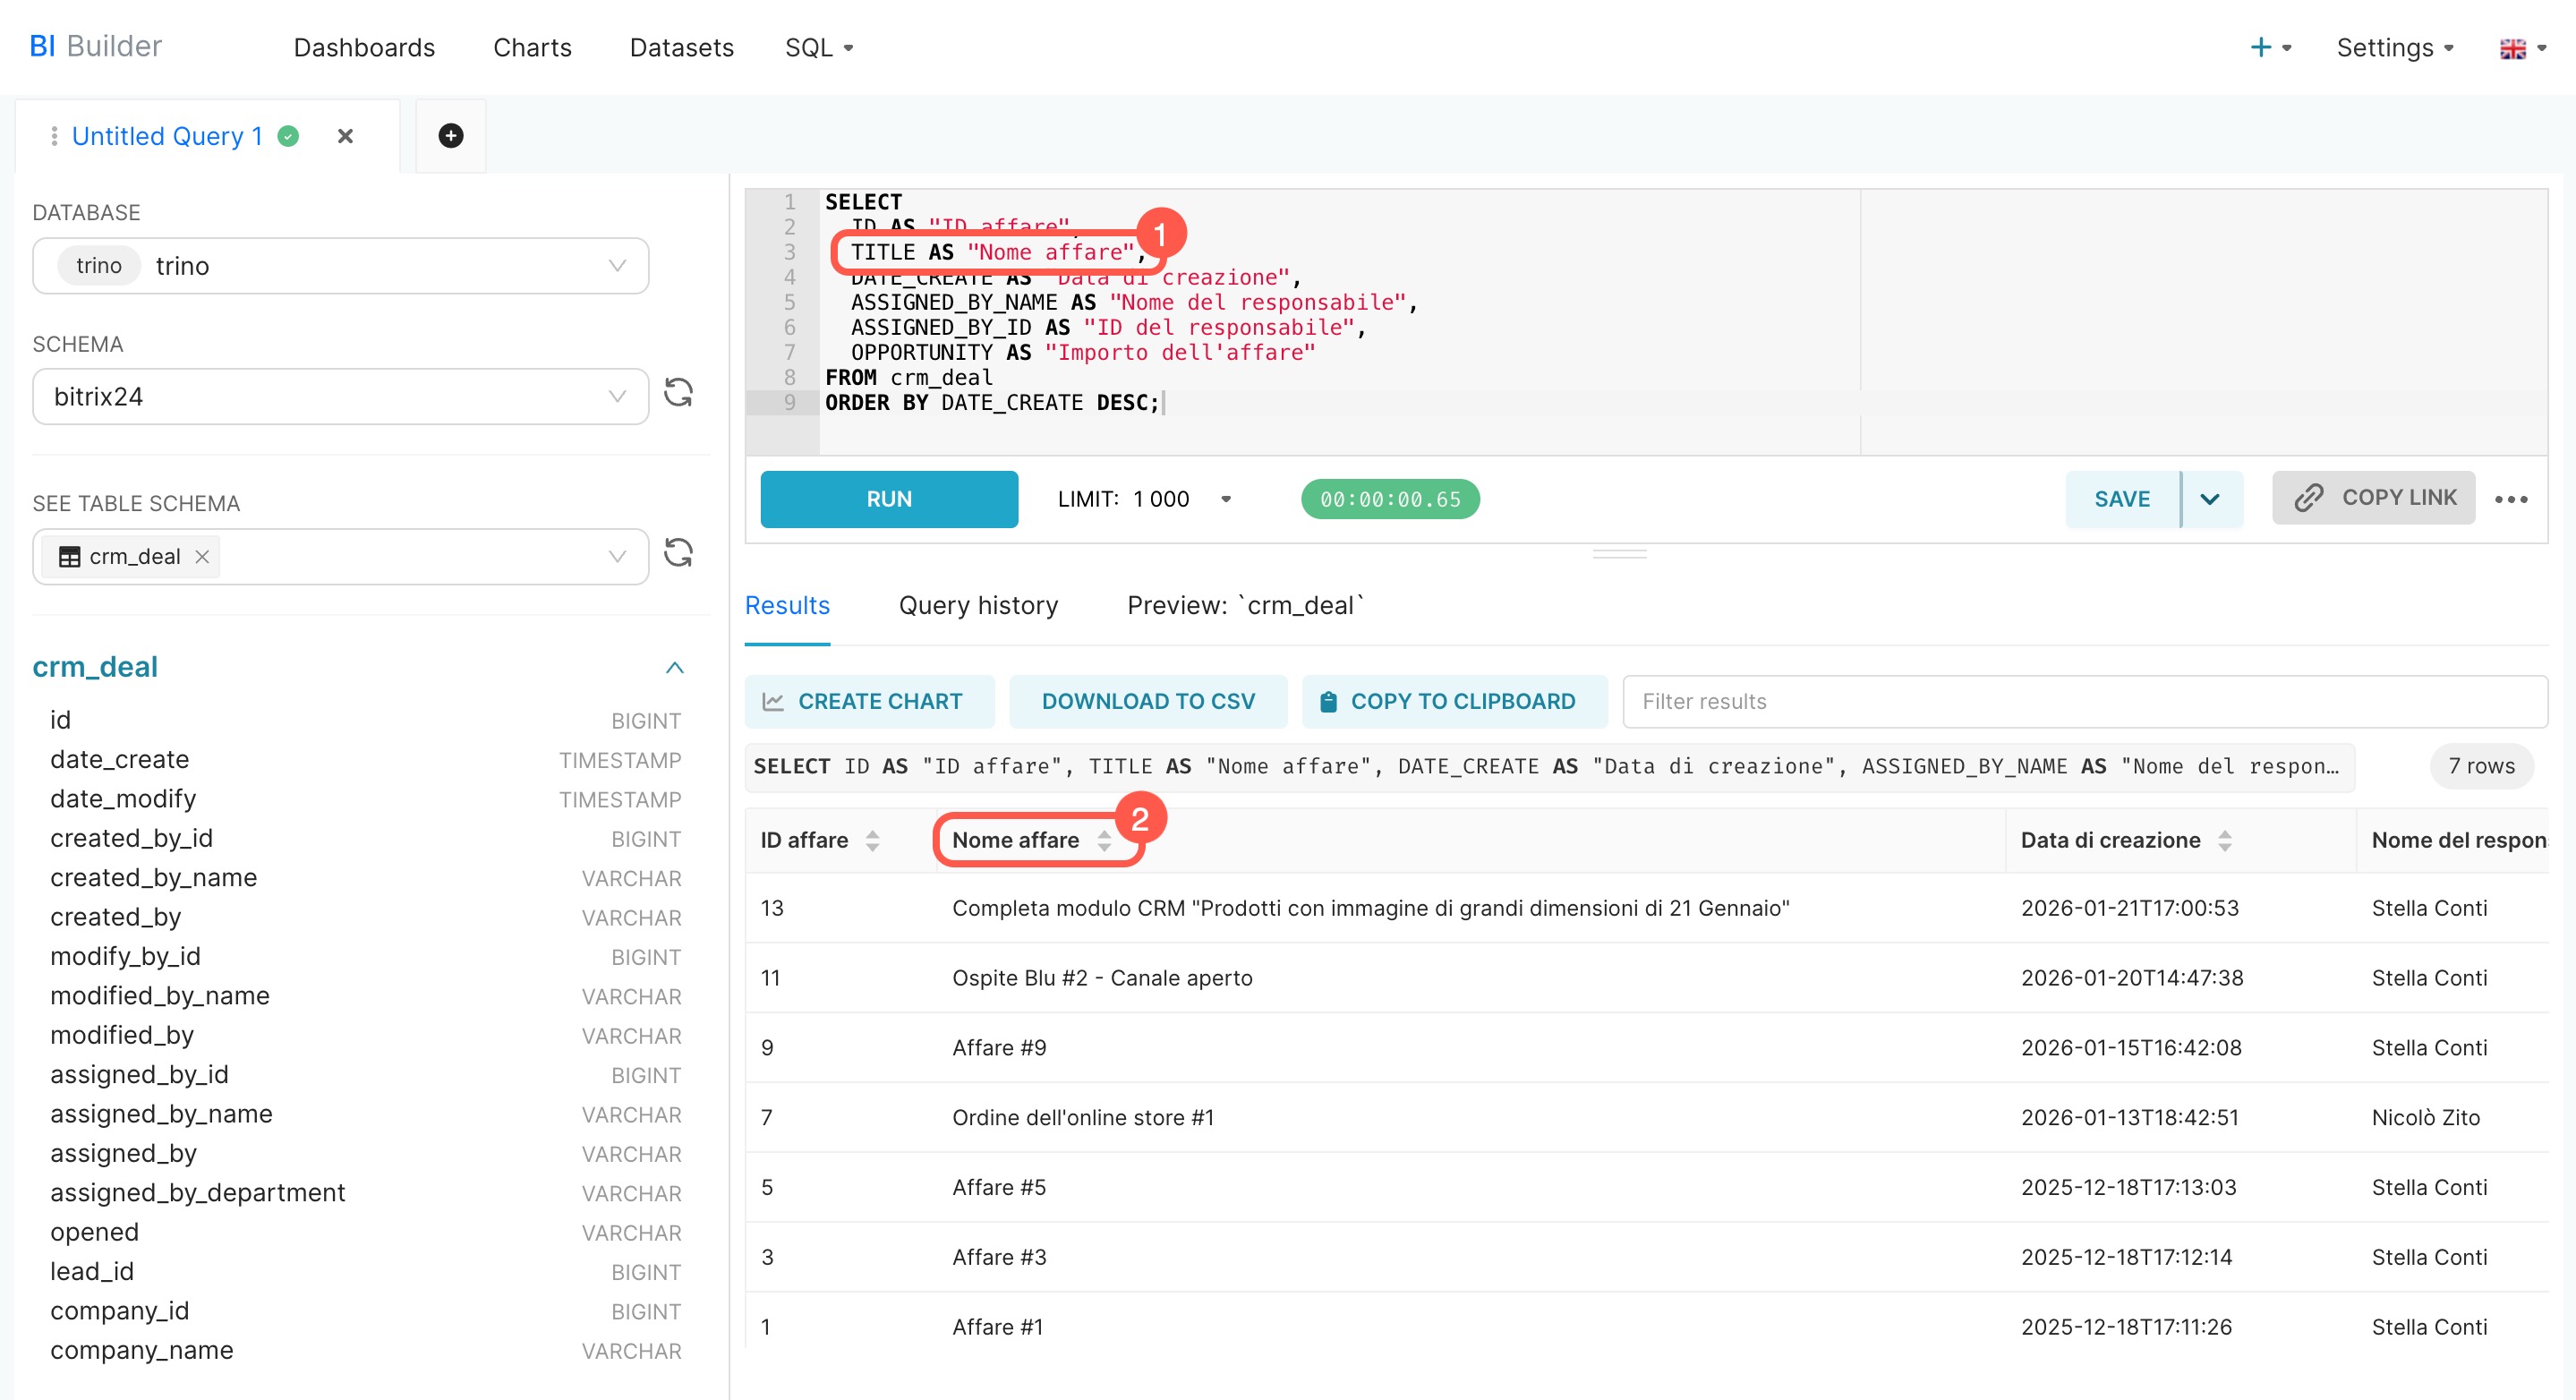Click the plus create menu icon
The width and height of the screenshot is (2576, 1400).
[2260, 47]
